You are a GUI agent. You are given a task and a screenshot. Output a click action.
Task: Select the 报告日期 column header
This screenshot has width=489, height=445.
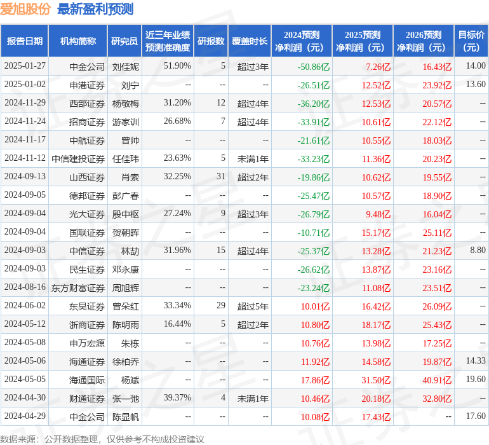pos(25,41)
